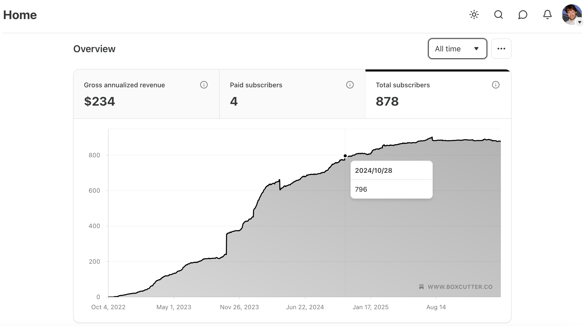
Task: Open the search magnifier icon
Action: 498,15
